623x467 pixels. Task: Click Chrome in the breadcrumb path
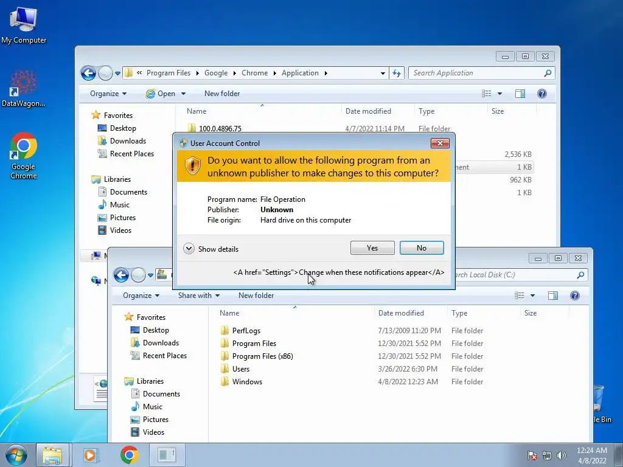tap(255, 73)
